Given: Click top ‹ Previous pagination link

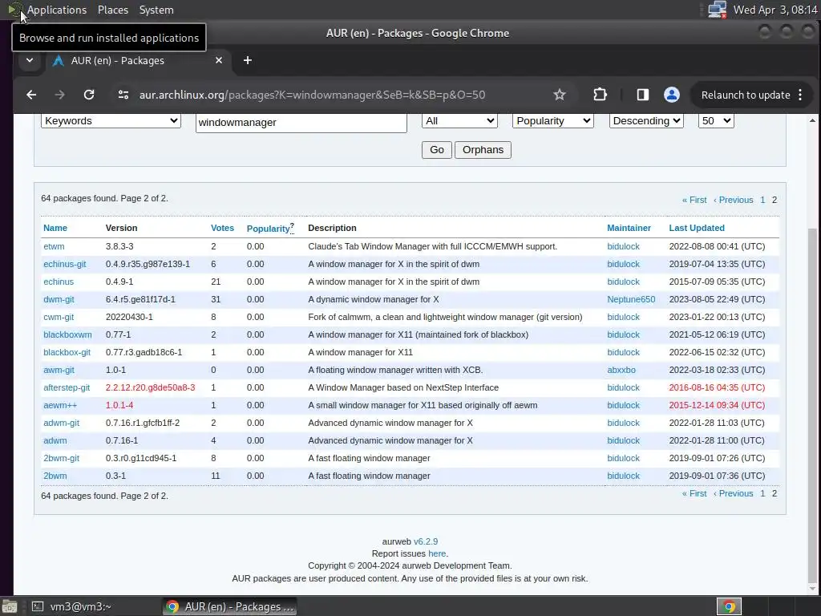Looking at the screenshot, I should click(x=733, y=200).
